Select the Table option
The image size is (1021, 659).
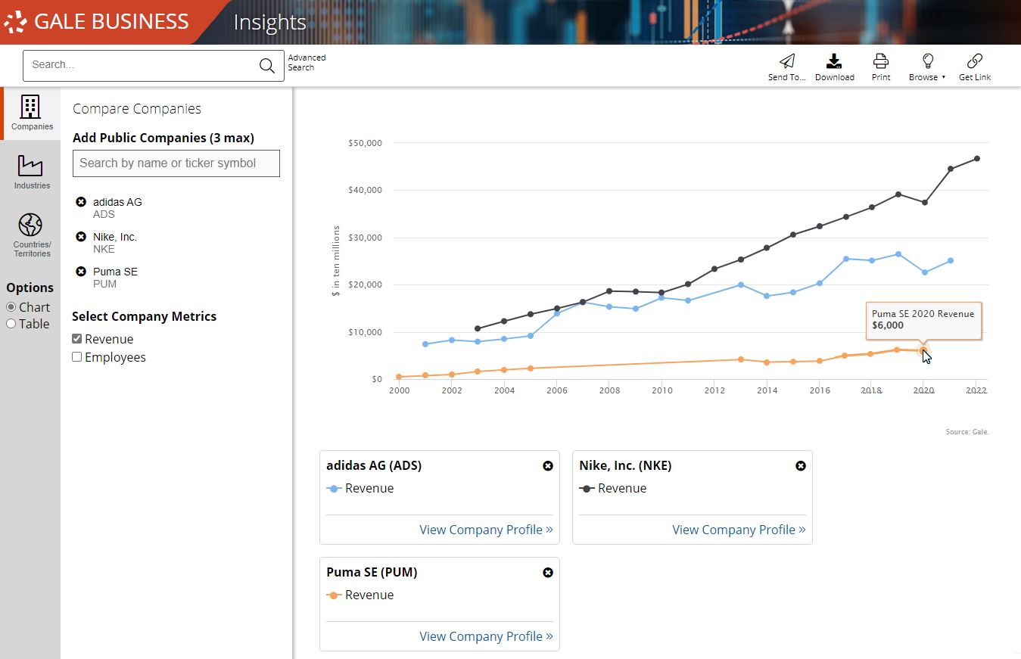(x=11, y=324)
